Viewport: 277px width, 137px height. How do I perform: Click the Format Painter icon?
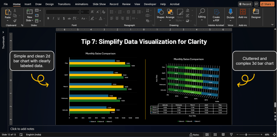15,21
